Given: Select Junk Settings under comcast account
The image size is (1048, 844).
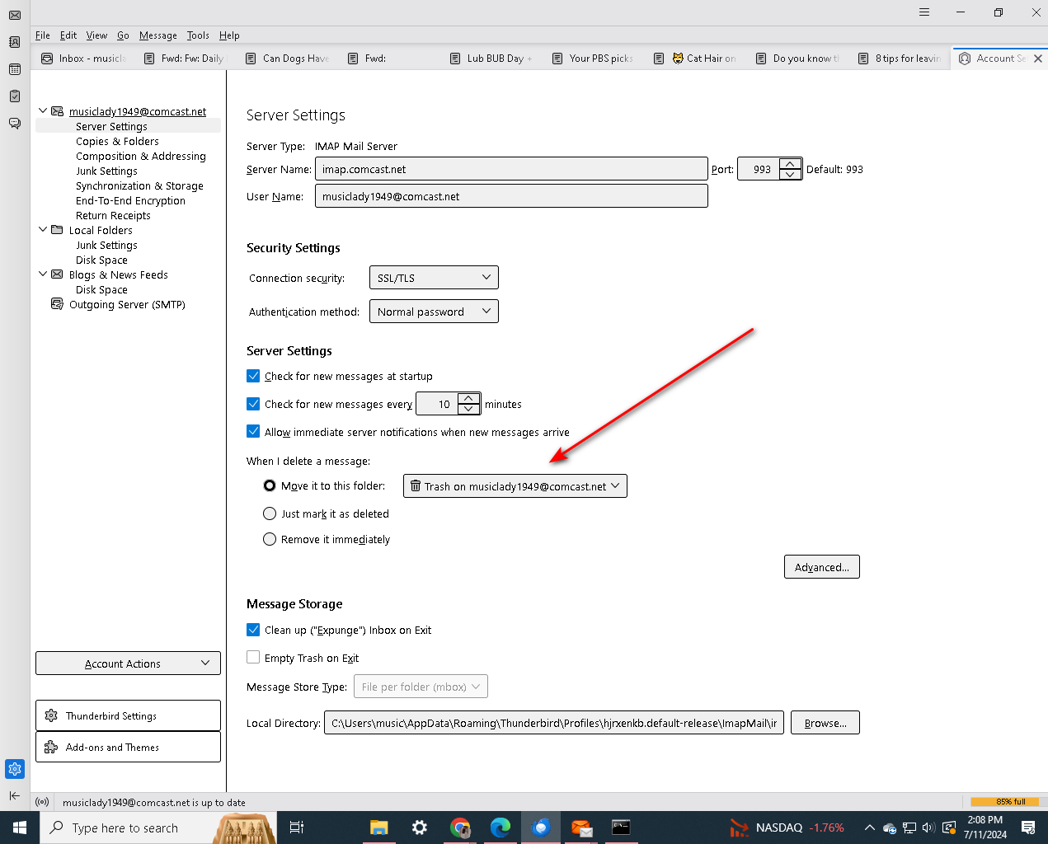Looking at the screenshot, I should (x=106, y=171).
